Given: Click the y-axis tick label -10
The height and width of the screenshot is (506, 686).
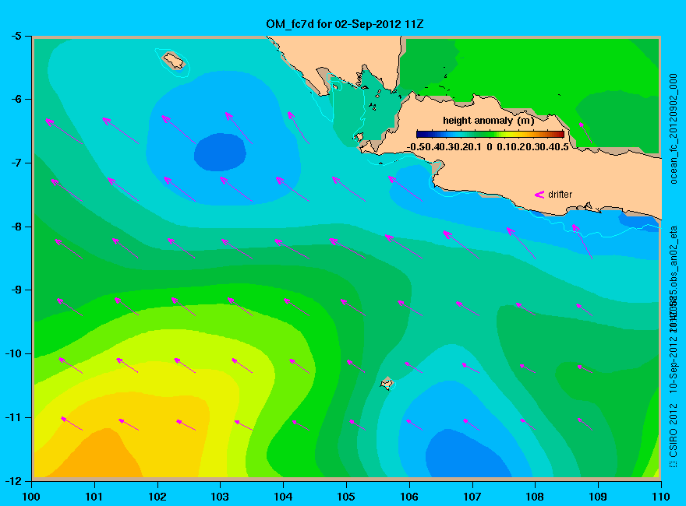Looking at the screenshot, I should tap(13, 353).
